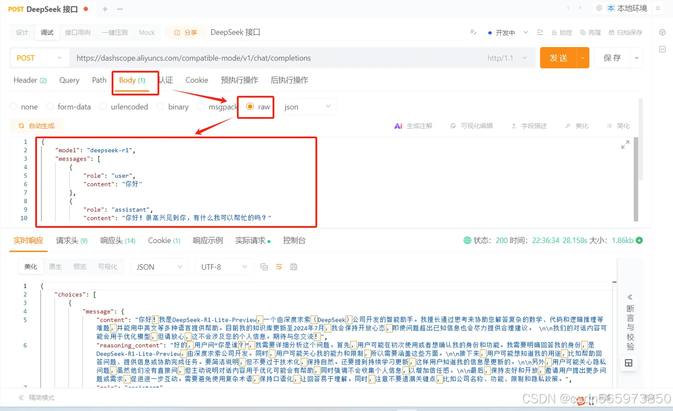Click the orange 发送 send button
The image size is (673, 411).
tap(559, 58)
